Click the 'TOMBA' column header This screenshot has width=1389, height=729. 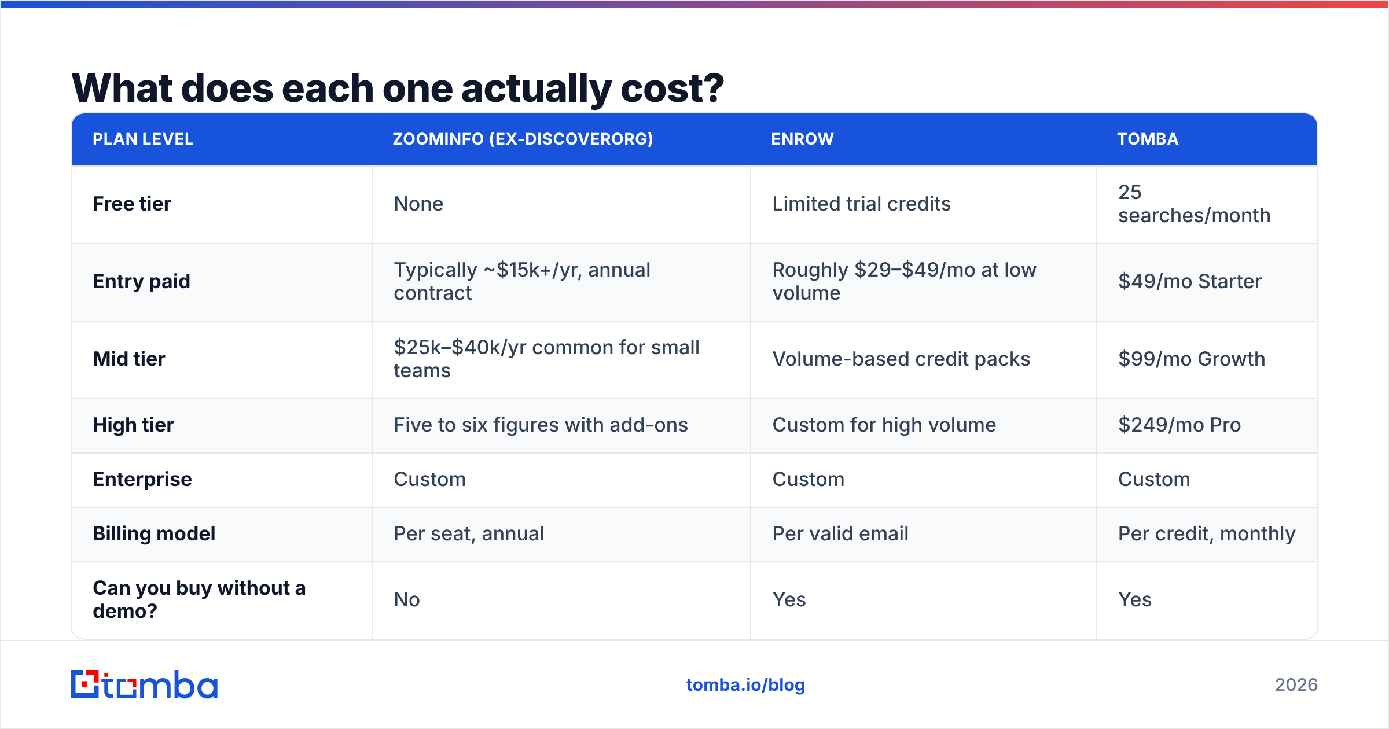[x=1148, y=139]
